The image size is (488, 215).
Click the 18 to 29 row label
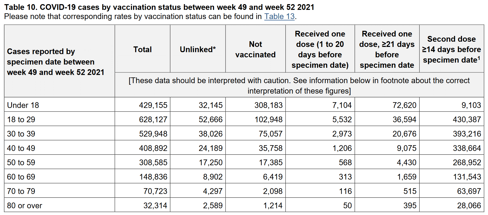click(21, 119)
